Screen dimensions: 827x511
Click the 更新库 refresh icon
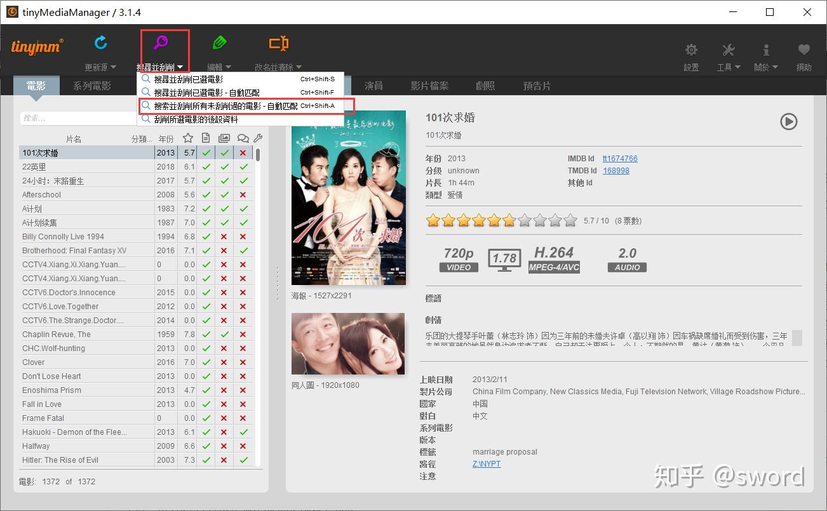coord(100,43)
